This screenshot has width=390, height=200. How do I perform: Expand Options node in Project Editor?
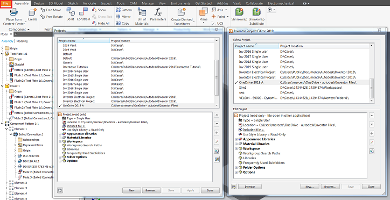(x=236, y=172)
